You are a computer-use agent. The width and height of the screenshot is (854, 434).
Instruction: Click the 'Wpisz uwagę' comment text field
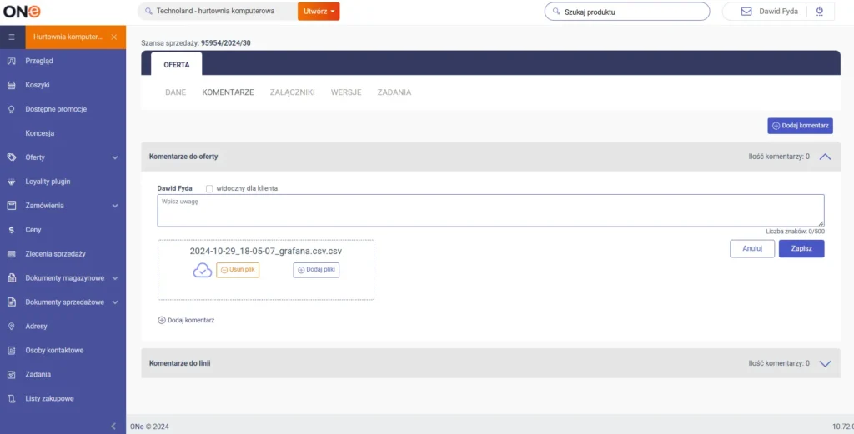point(490,210)
